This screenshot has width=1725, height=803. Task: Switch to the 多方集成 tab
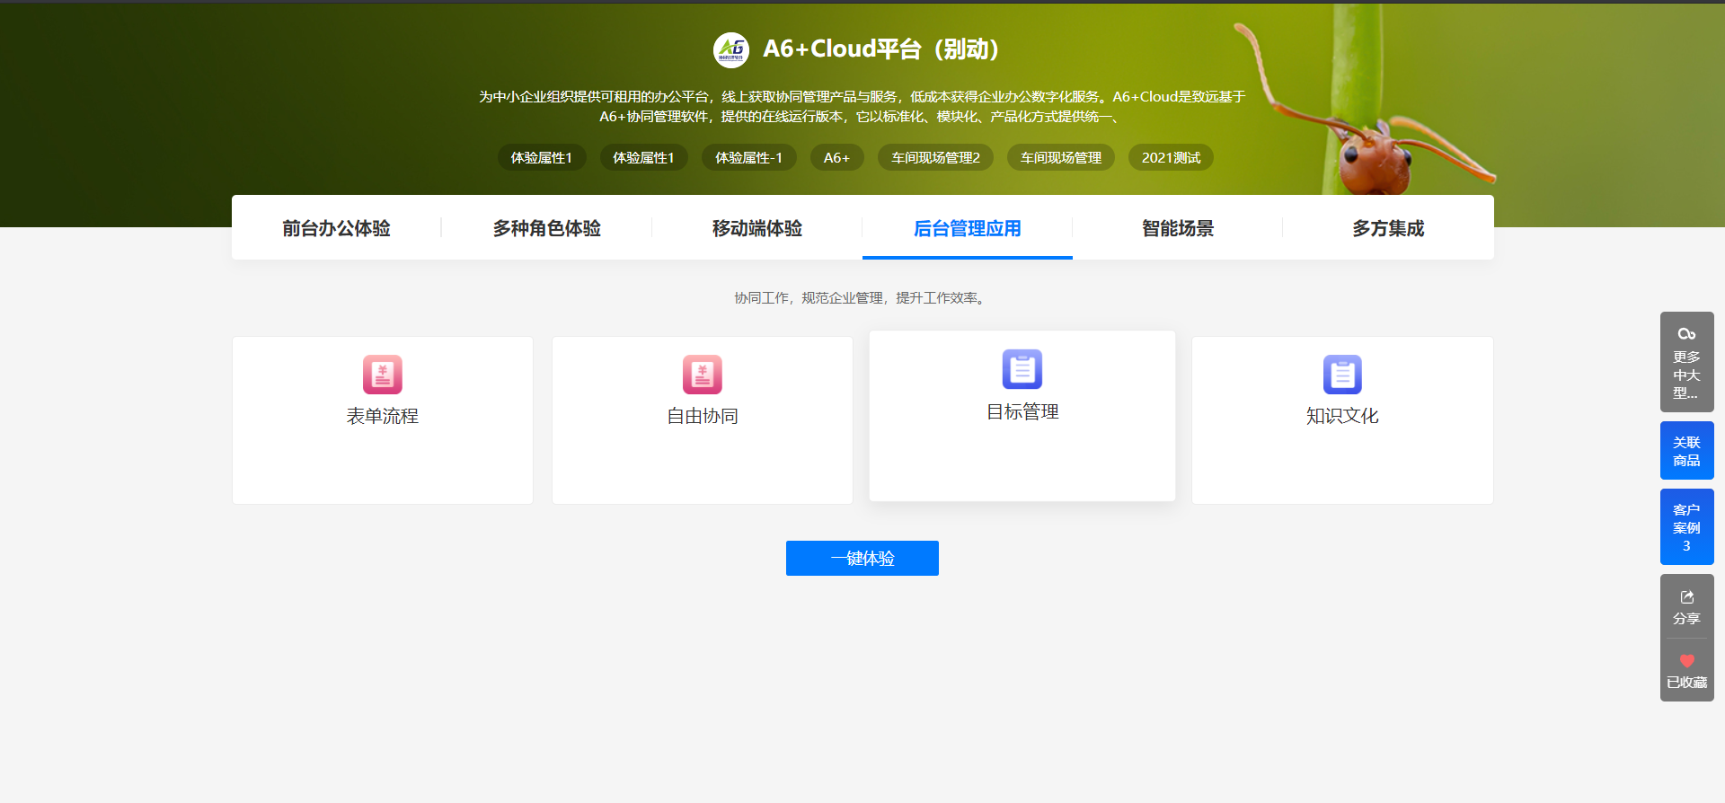(1388, 228)
